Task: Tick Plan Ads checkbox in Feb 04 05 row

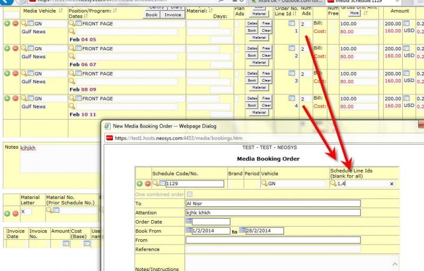Action: (237, 24)
